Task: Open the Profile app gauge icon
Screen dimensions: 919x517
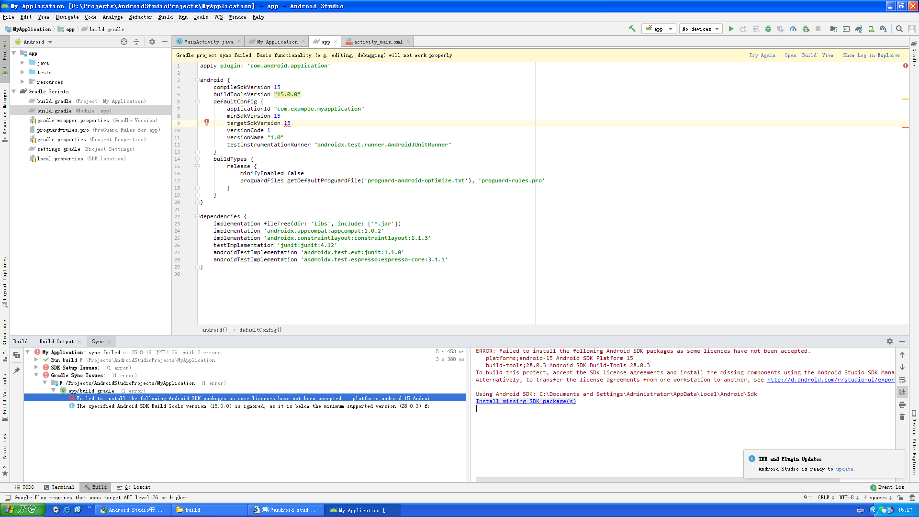Action: (793, 29)
